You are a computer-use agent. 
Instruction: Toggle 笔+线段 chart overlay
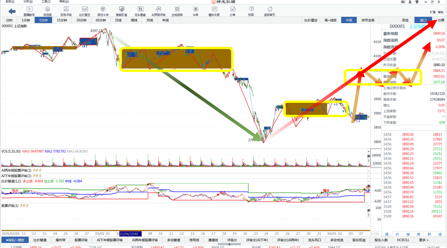pyautogui.click(x=330, y=20)
